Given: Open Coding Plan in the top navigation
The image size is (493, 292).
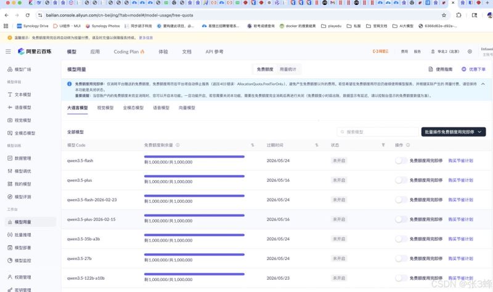Looking at the screenshot, I should 129,52.
